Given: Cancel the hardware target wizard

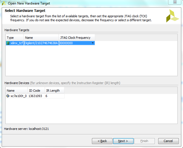Looking at the screenshot, I should tap(168, 141).
